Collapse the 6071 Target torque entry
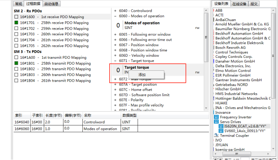This screenshot has width=278, height=160. click(x=115, y=61)
